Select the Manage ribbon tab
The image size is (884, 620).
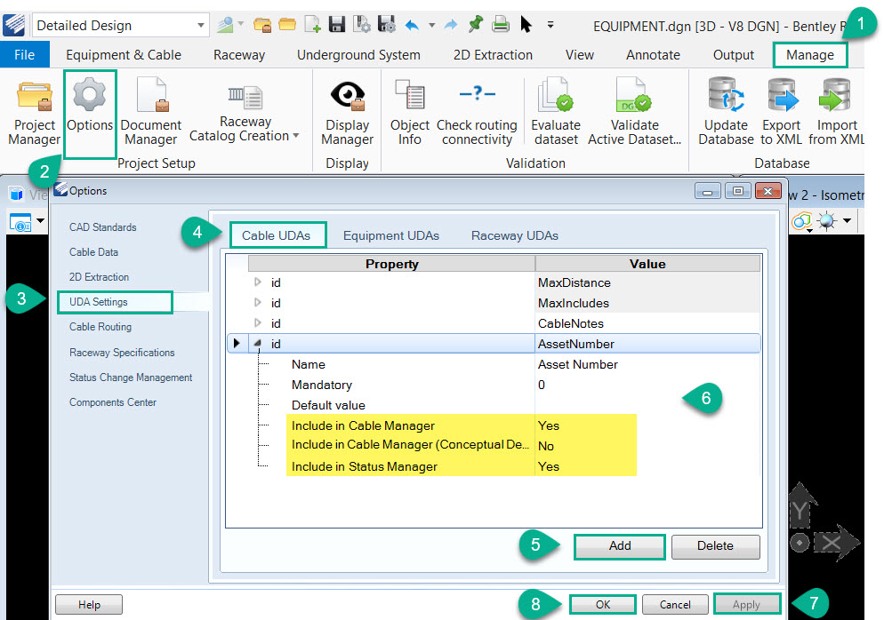coord(809,54)
